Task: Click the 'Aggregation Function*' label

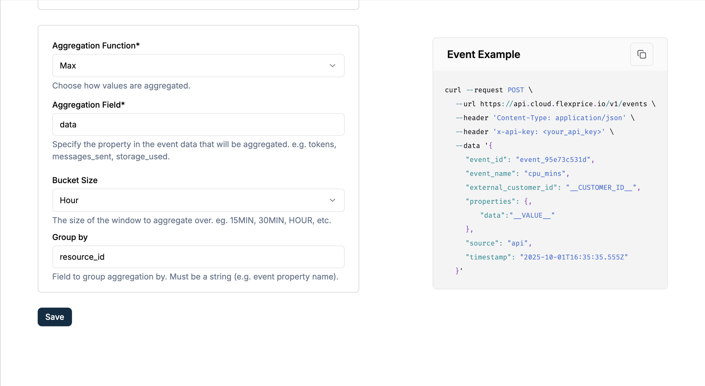Action: [96, 46]
